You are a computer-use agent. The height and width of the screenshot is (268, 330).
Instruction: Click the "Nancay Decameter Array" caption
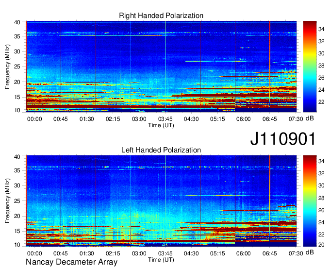click(71, 262)
